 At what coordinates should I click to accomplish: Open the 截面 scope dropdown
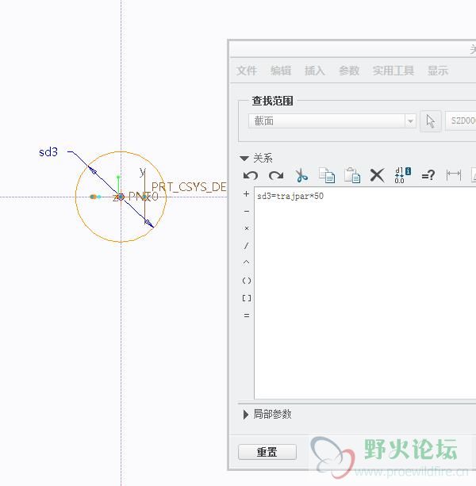332,121
